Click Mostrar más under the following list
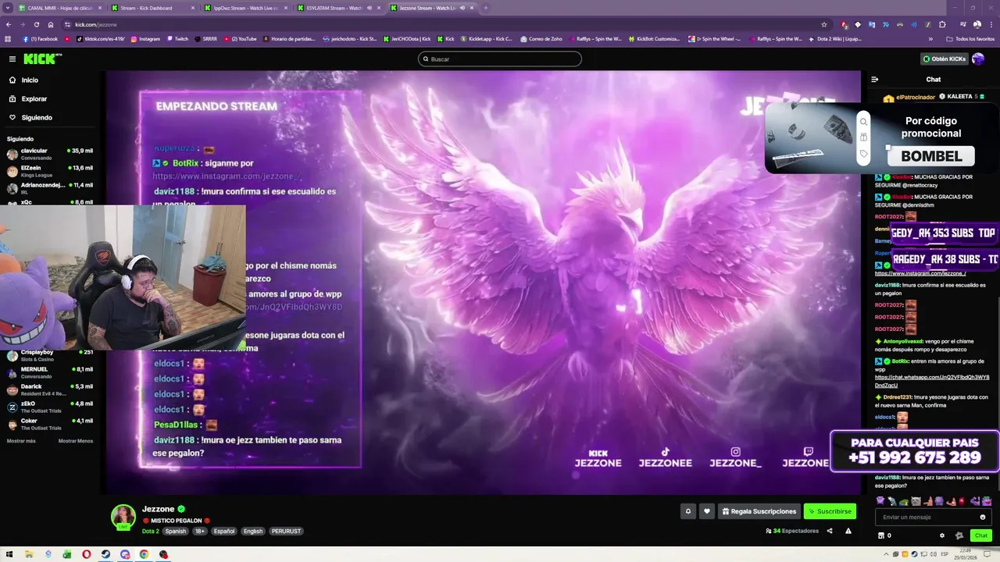 (x=21, y=441)
